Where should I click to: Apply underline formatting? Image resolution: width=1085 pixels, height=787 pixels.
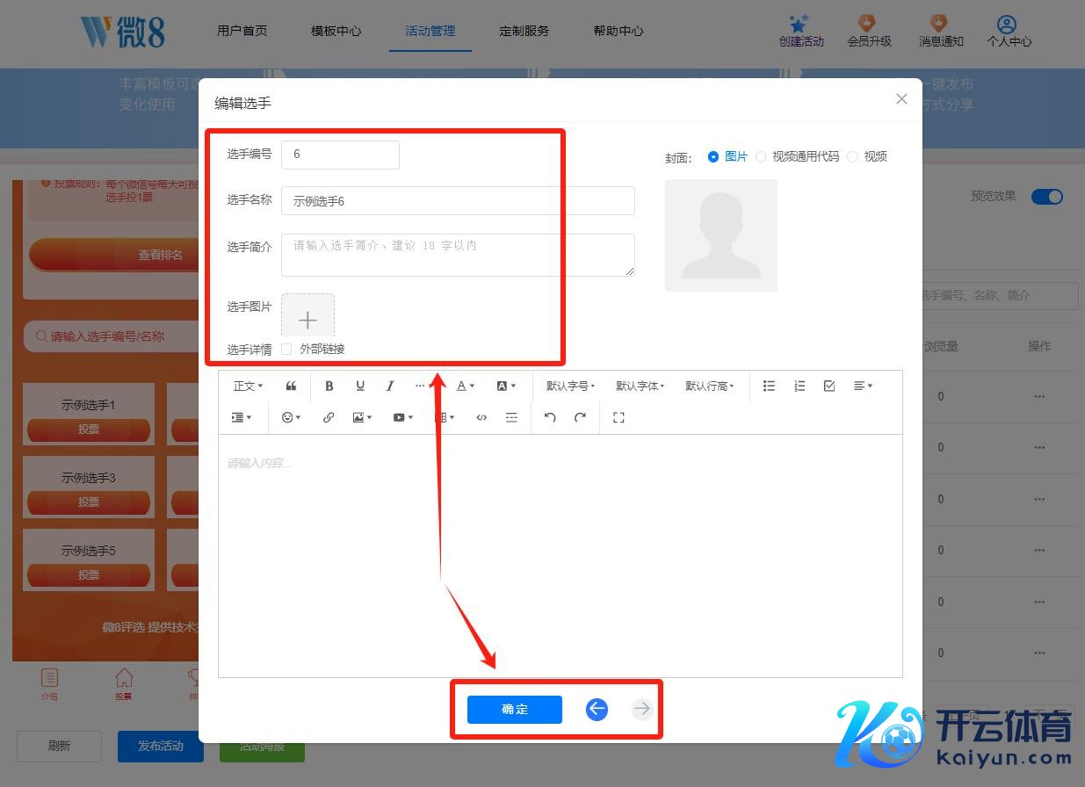pos(360,386)
